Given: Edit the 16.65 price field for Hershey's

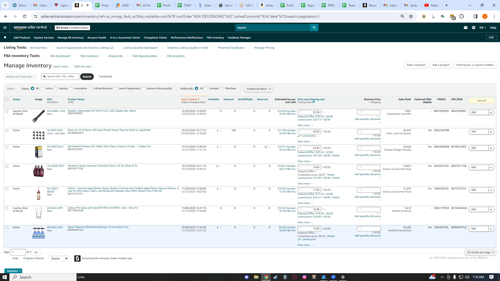Looking at the screenshot, I should (x=309, y=167).
